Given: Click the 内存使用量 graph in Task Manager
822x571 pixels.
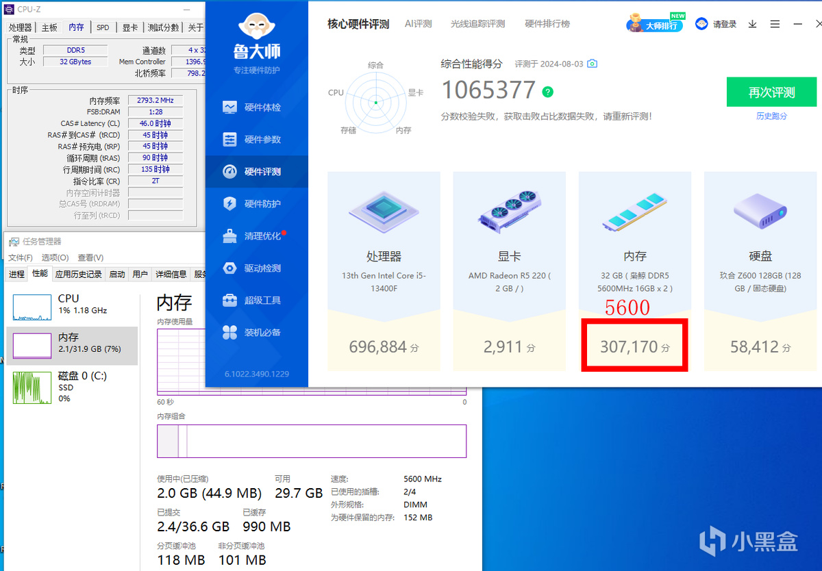Looking at the screenshot, I should click(312, 361).
